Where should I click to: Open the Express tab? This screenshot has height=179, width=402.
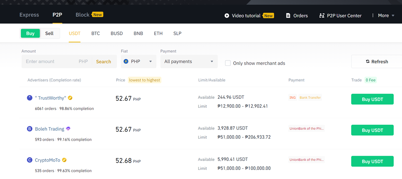(29, 15)
